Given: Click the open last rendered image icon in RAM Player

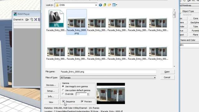Looking at the screenshot, I should [31, 20].
